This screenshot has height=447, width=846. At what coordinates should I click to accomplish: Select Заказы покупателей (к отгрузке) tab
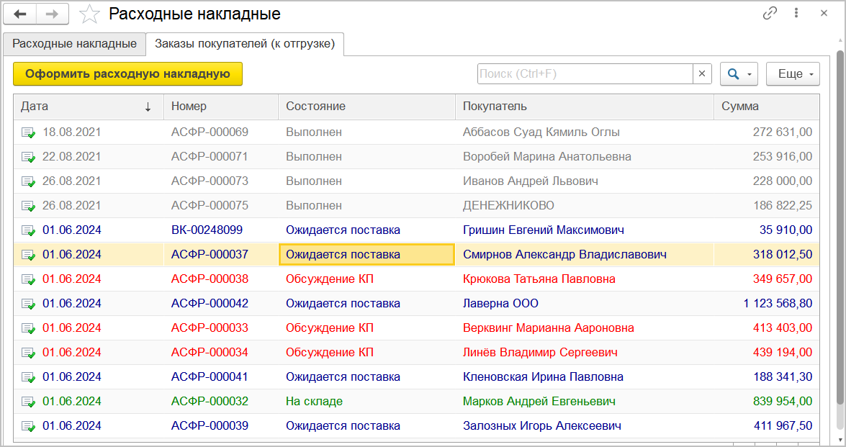(245, 44)
